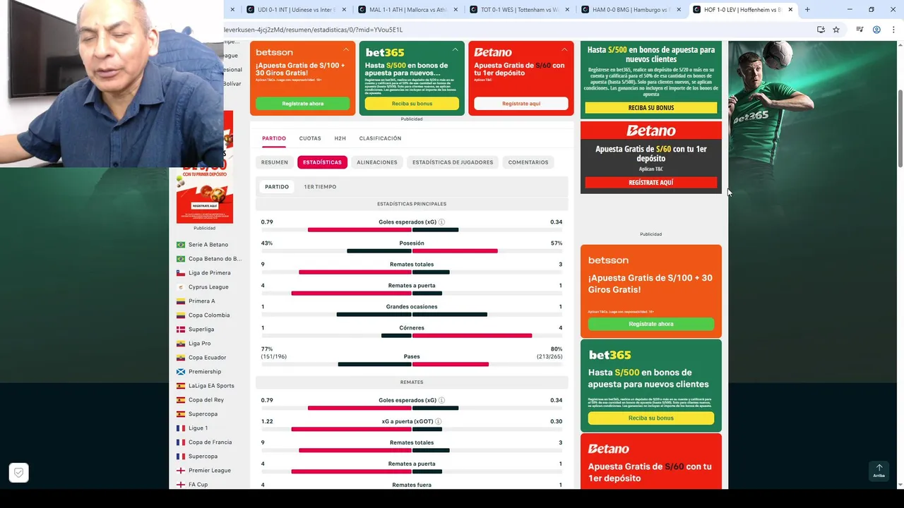Click the (213/265) passes value
The width and height of the screenshot is (904, 508).
[549, 357]
